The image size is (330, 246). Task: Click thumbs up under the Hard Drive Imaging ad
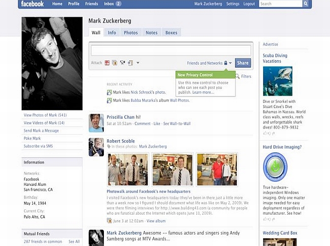point(265,219)
